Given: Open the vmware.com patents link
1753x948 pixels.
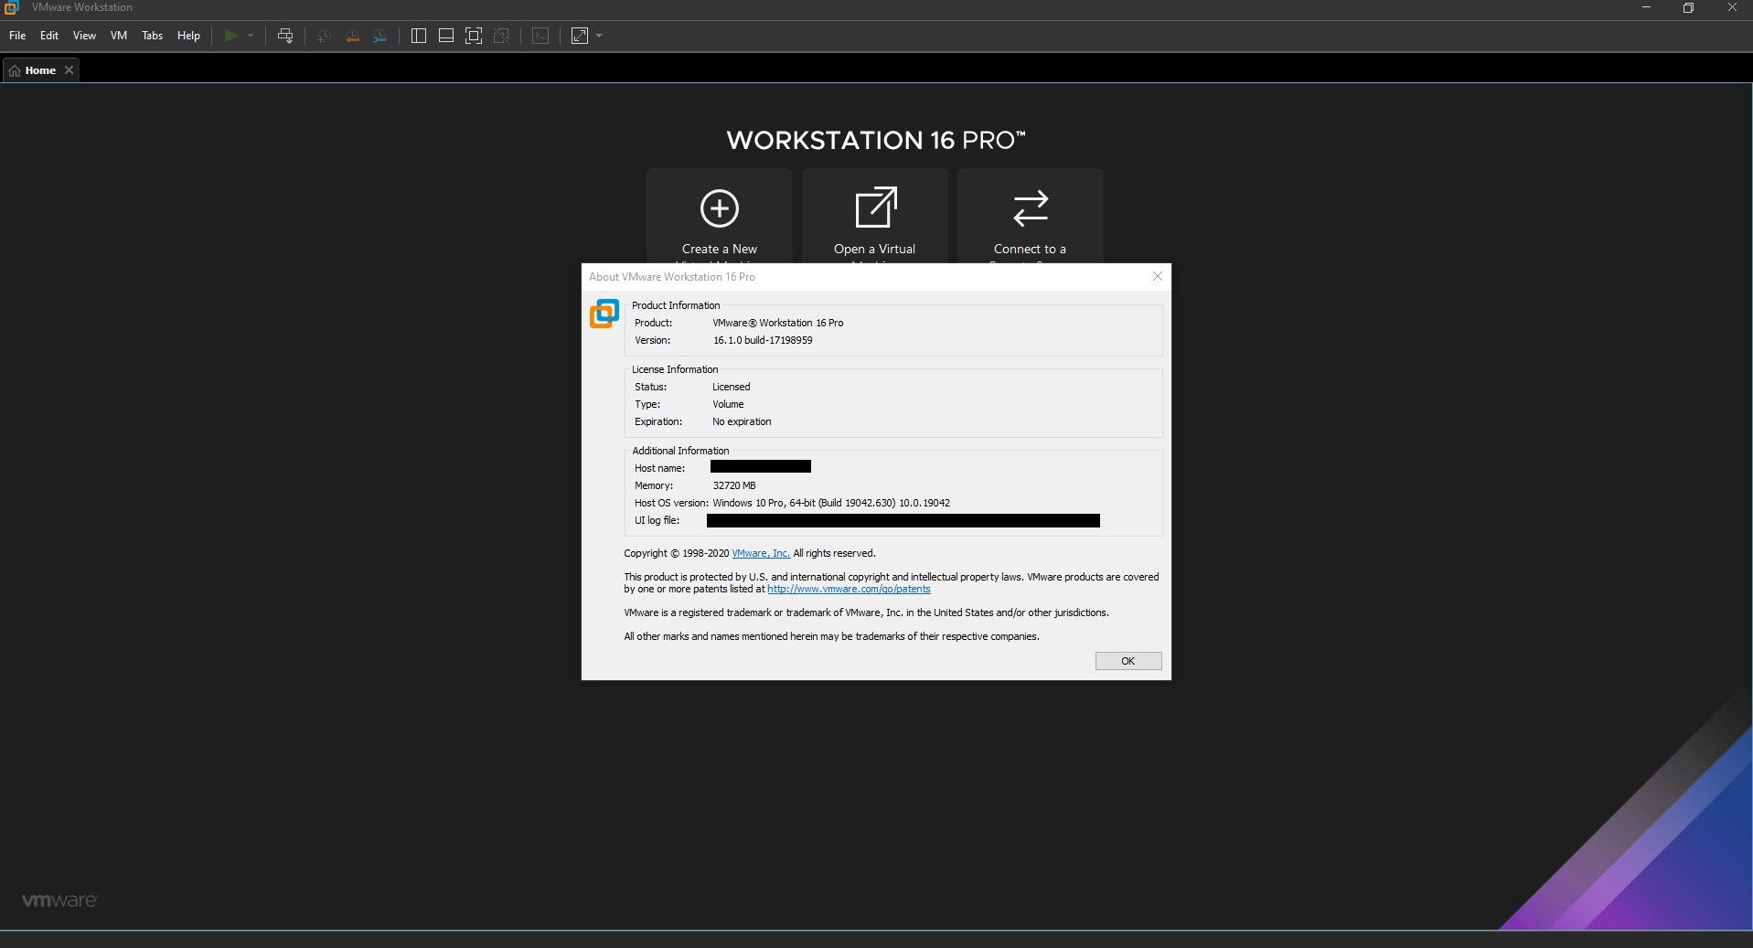Looking at the screenshot, I should 849,589.
